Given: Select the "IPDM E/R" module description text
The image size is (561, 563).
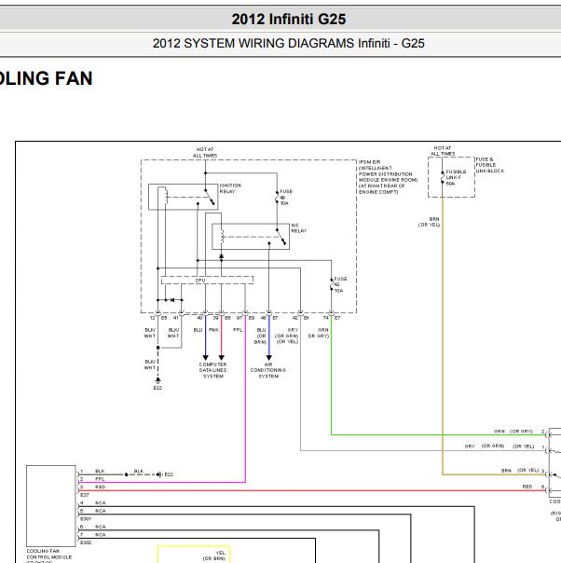Looking at the screenshot, I should (388, 177).
